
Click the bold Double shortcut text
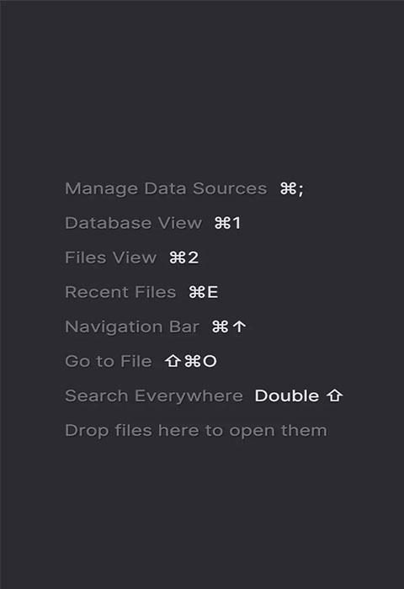point(287,396)
